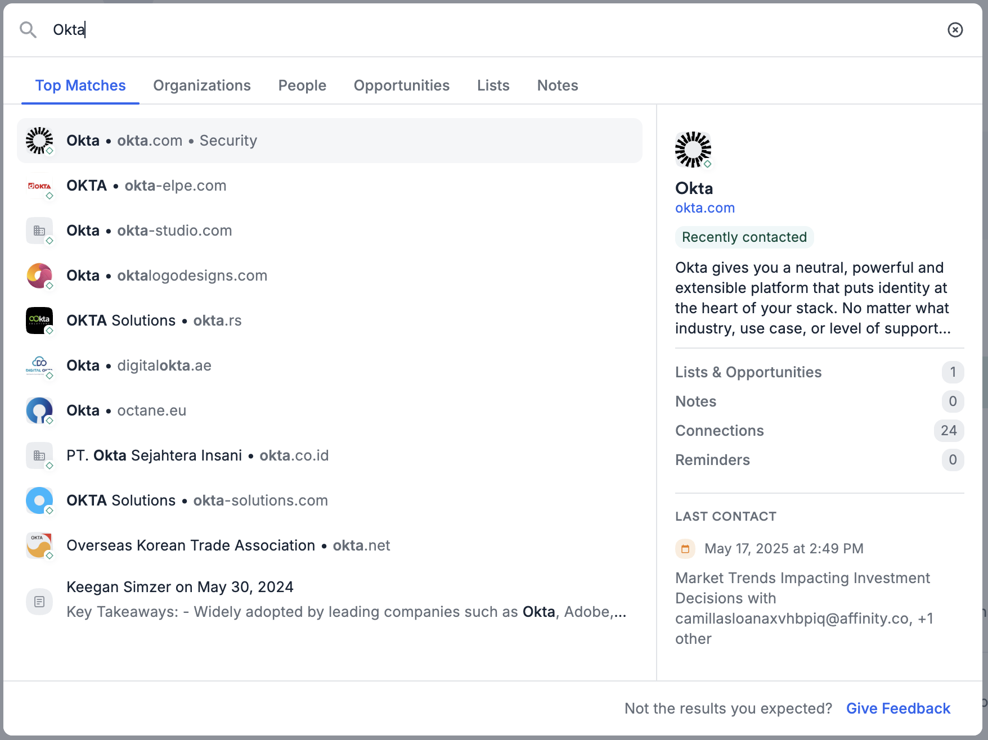Open the People tab
Image resolution: width=988 pixels, height=740 pixels.
[302, 85]
